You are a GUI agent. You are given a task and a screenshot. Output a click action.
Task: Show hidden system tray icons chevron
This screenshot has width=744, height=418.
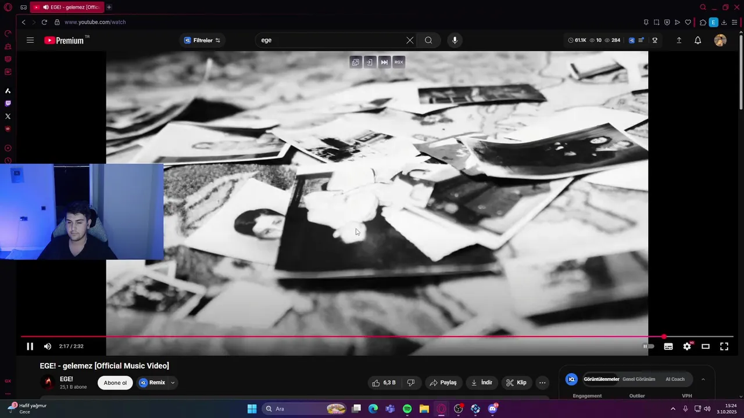(673, 409)
